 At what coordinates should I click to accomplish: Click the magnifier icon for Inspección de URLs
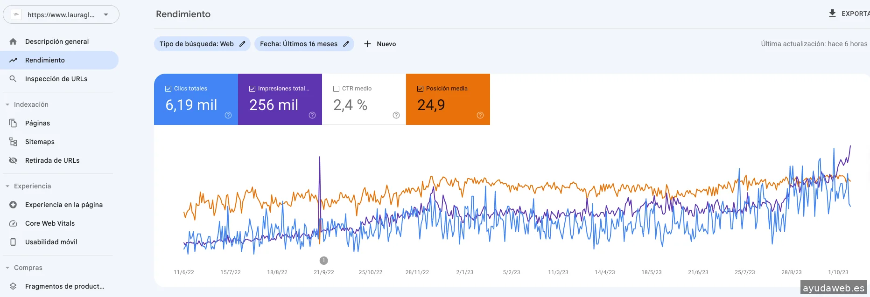(13, 79)
